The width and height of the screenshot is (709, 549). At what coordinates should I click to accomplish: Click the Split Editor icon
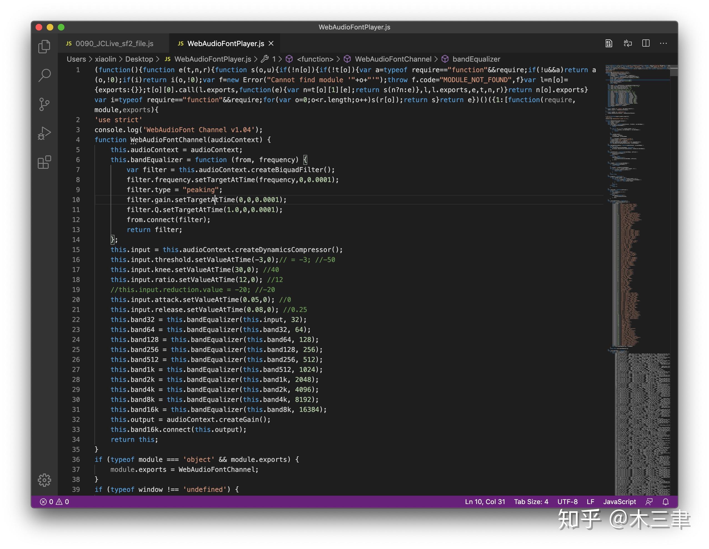click(x=646, y=44)
